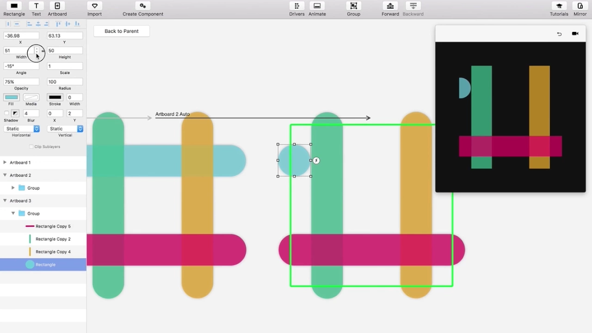592x333 pixels.
Task: Click the shadow Blur field
Action: tap(31, 113)
